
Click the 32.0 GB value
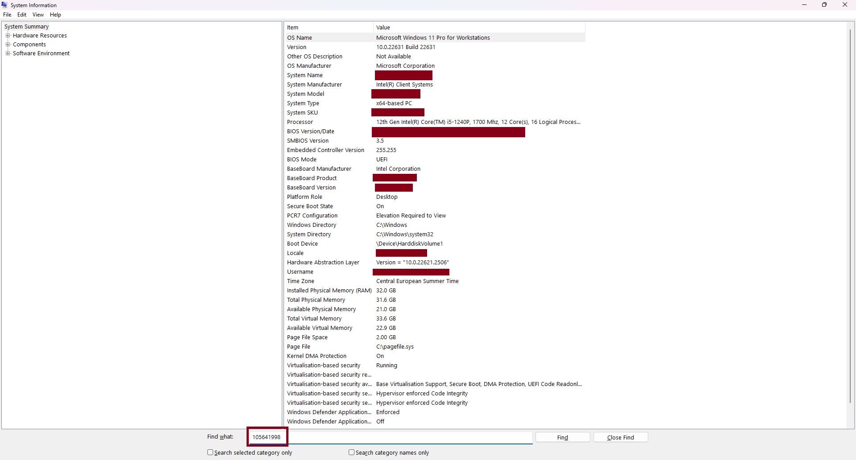pos(386,291)
